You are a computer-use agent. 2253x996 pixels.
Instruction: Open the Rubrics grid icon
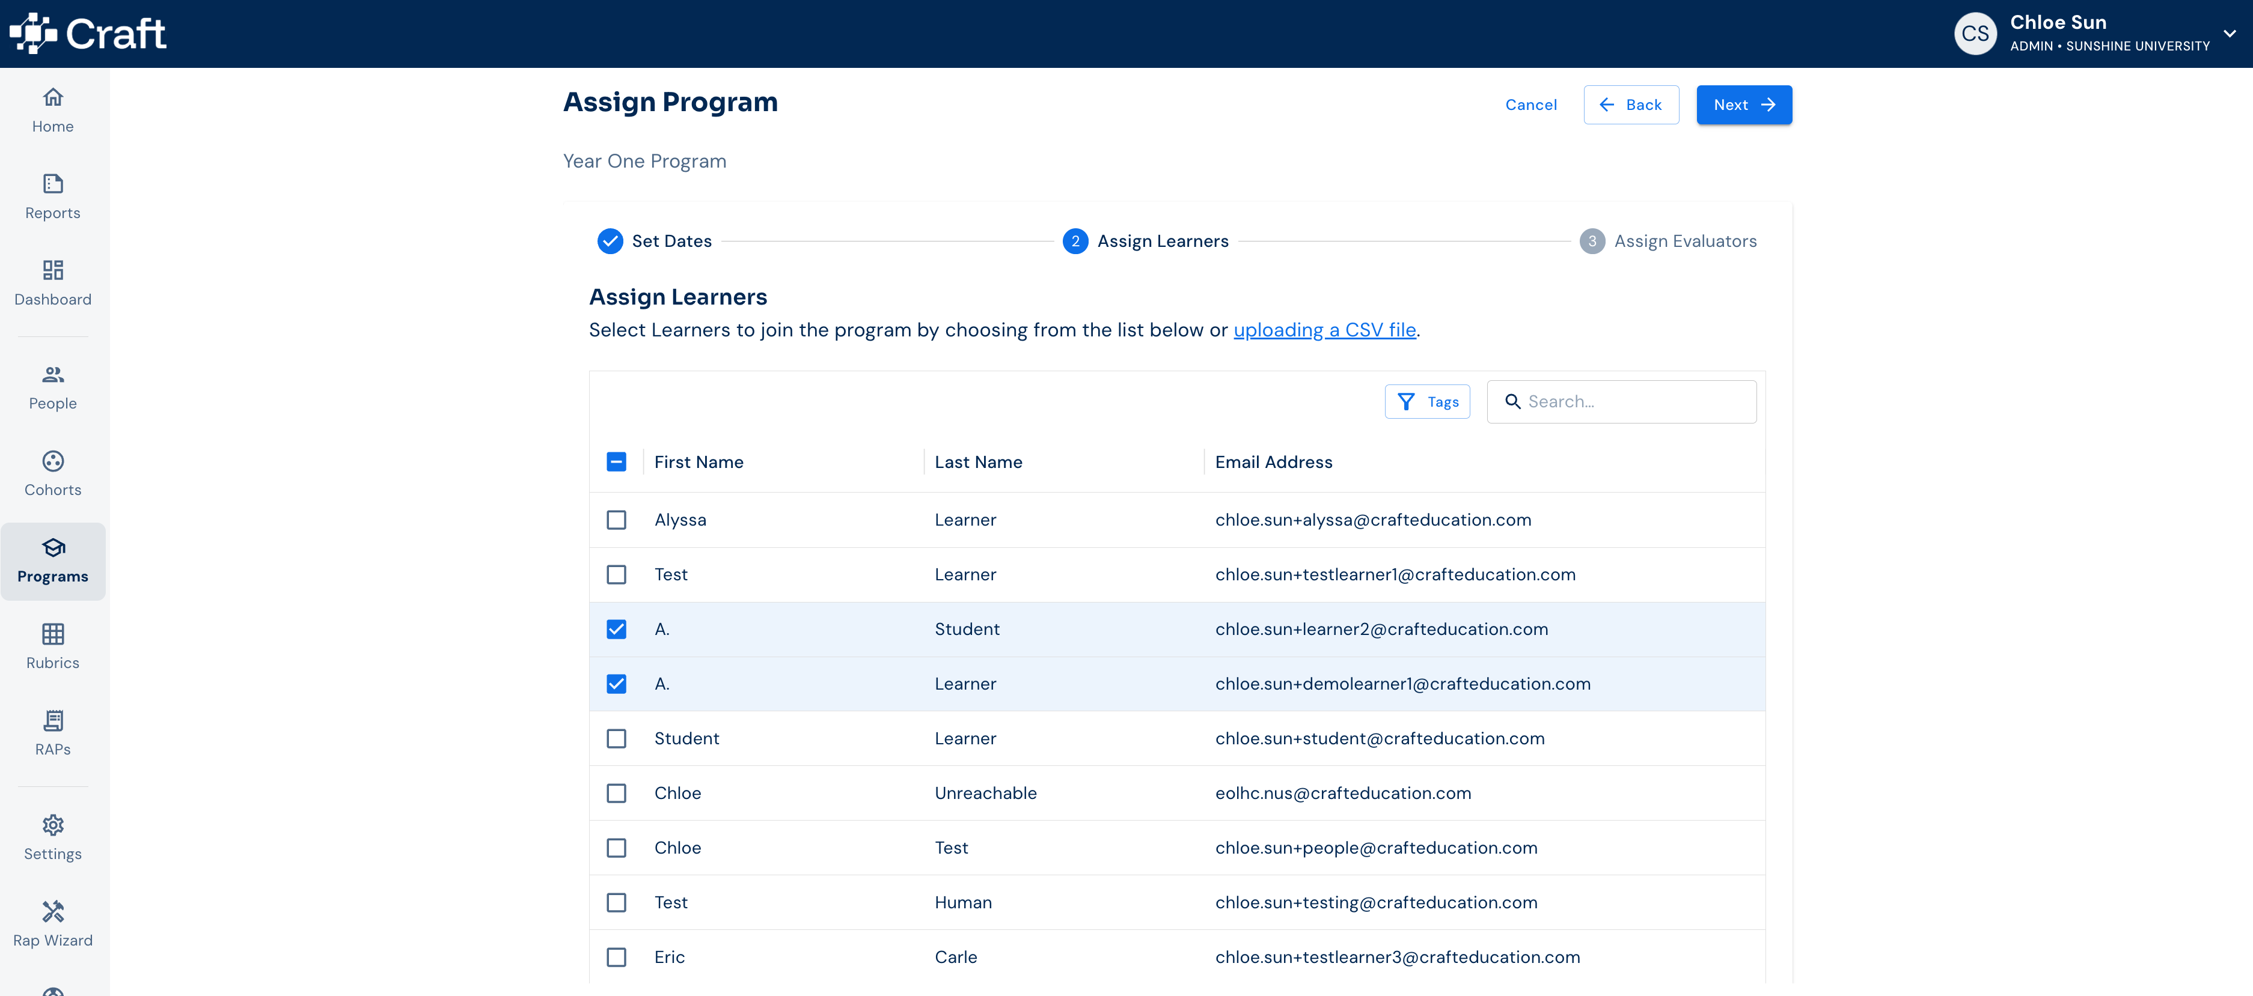pyautogui.click(x=52, y=633)
